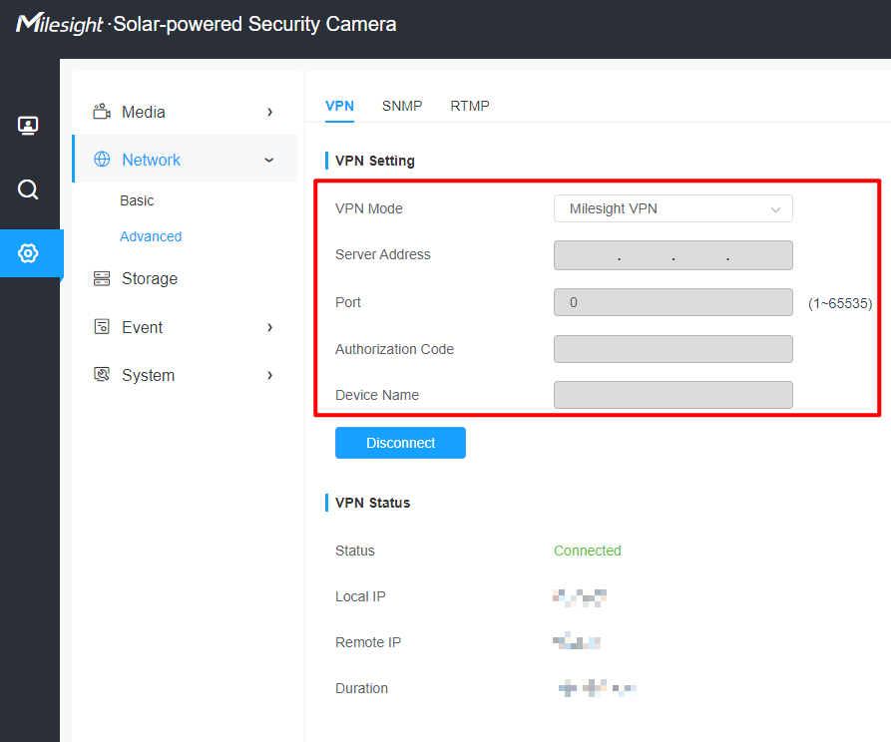Click the Device Name label
The width and height of the screenshot is (891, 742).
click(x=377, y=395)
